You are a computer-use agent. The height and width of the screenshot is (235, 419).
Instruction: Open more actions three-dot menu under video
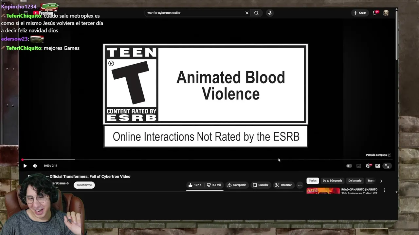300,185
